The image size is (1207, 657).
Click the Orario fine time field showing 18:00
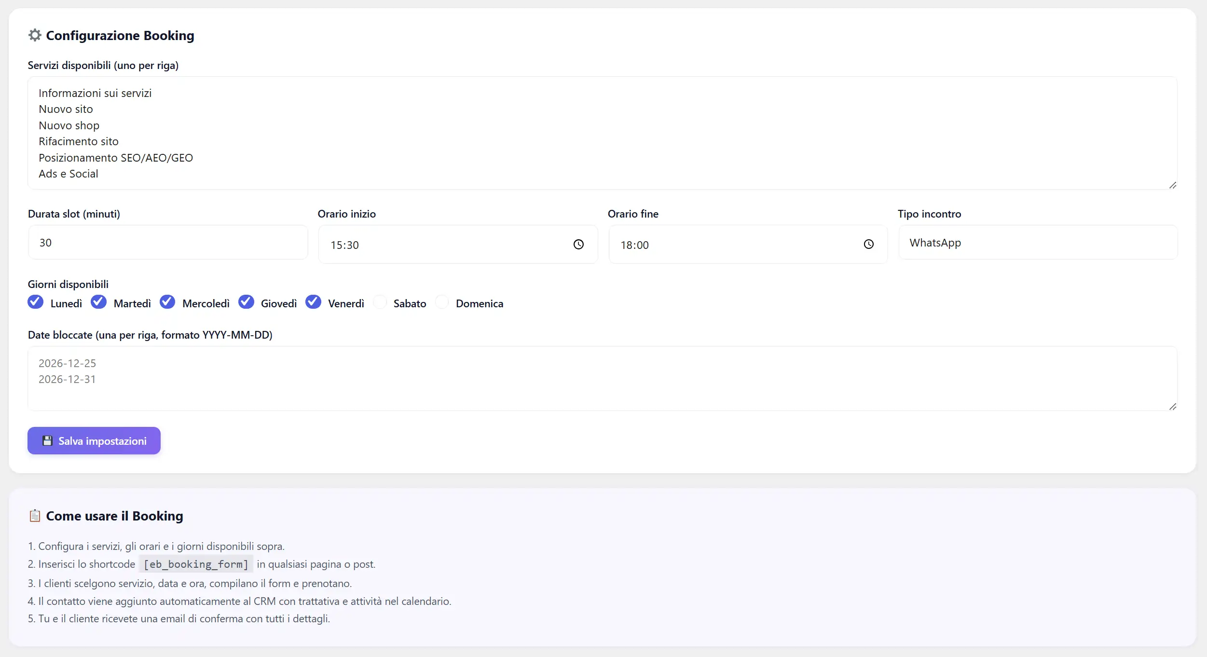point(748,245)
